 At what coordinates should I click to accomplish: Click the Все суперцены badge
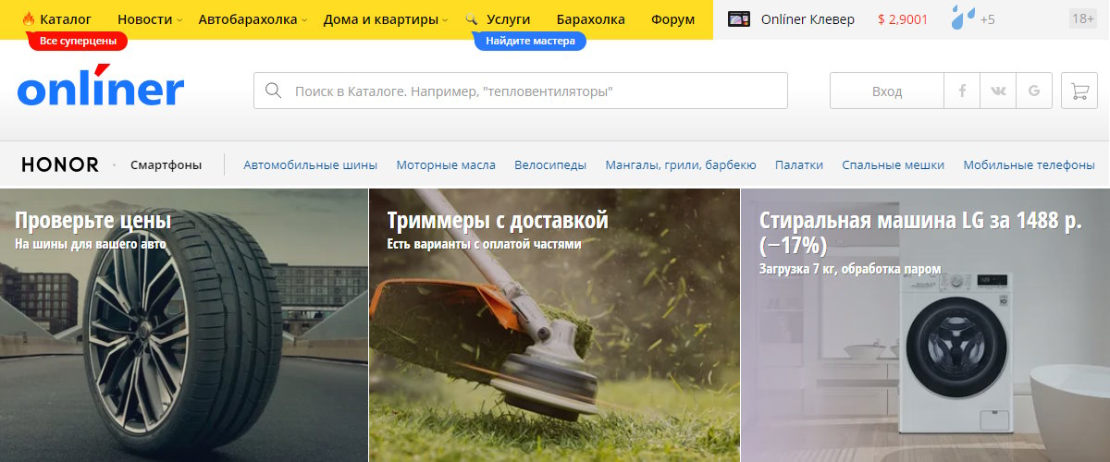[x=78, y=41]
